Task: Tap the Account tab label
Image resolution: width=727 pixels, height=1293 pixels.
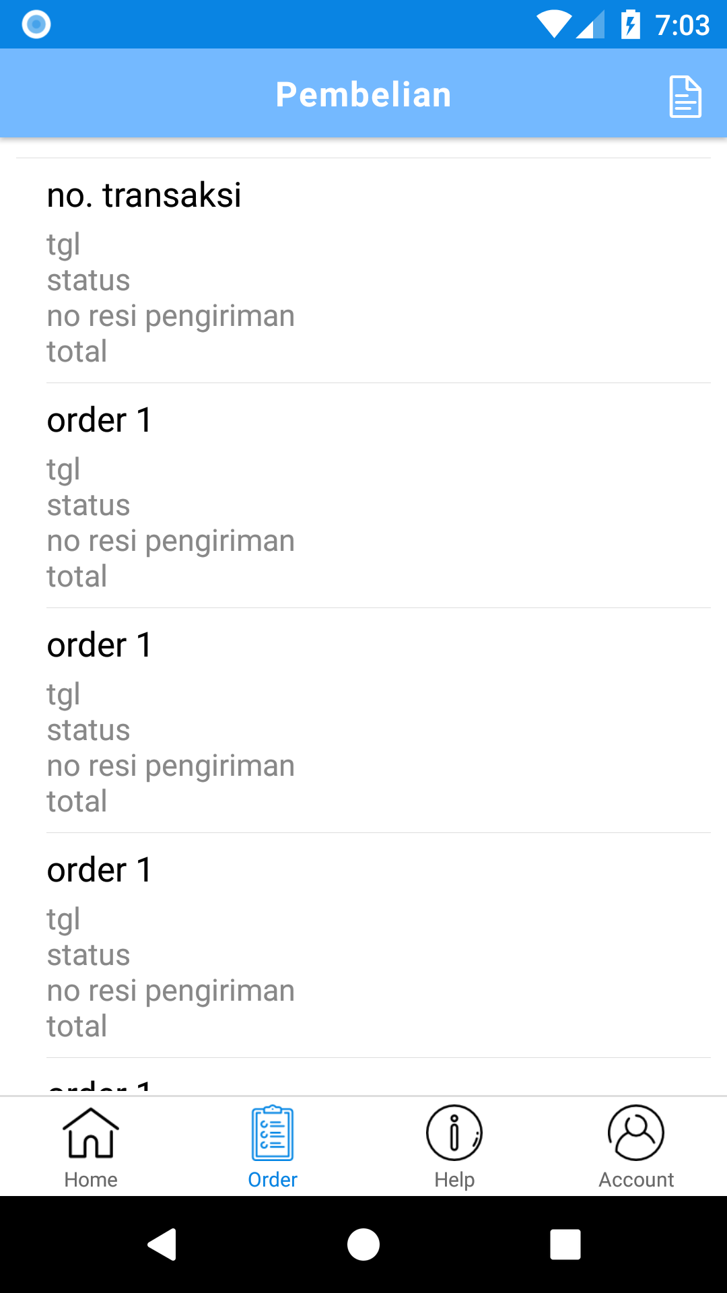Action: (636, 1180)
